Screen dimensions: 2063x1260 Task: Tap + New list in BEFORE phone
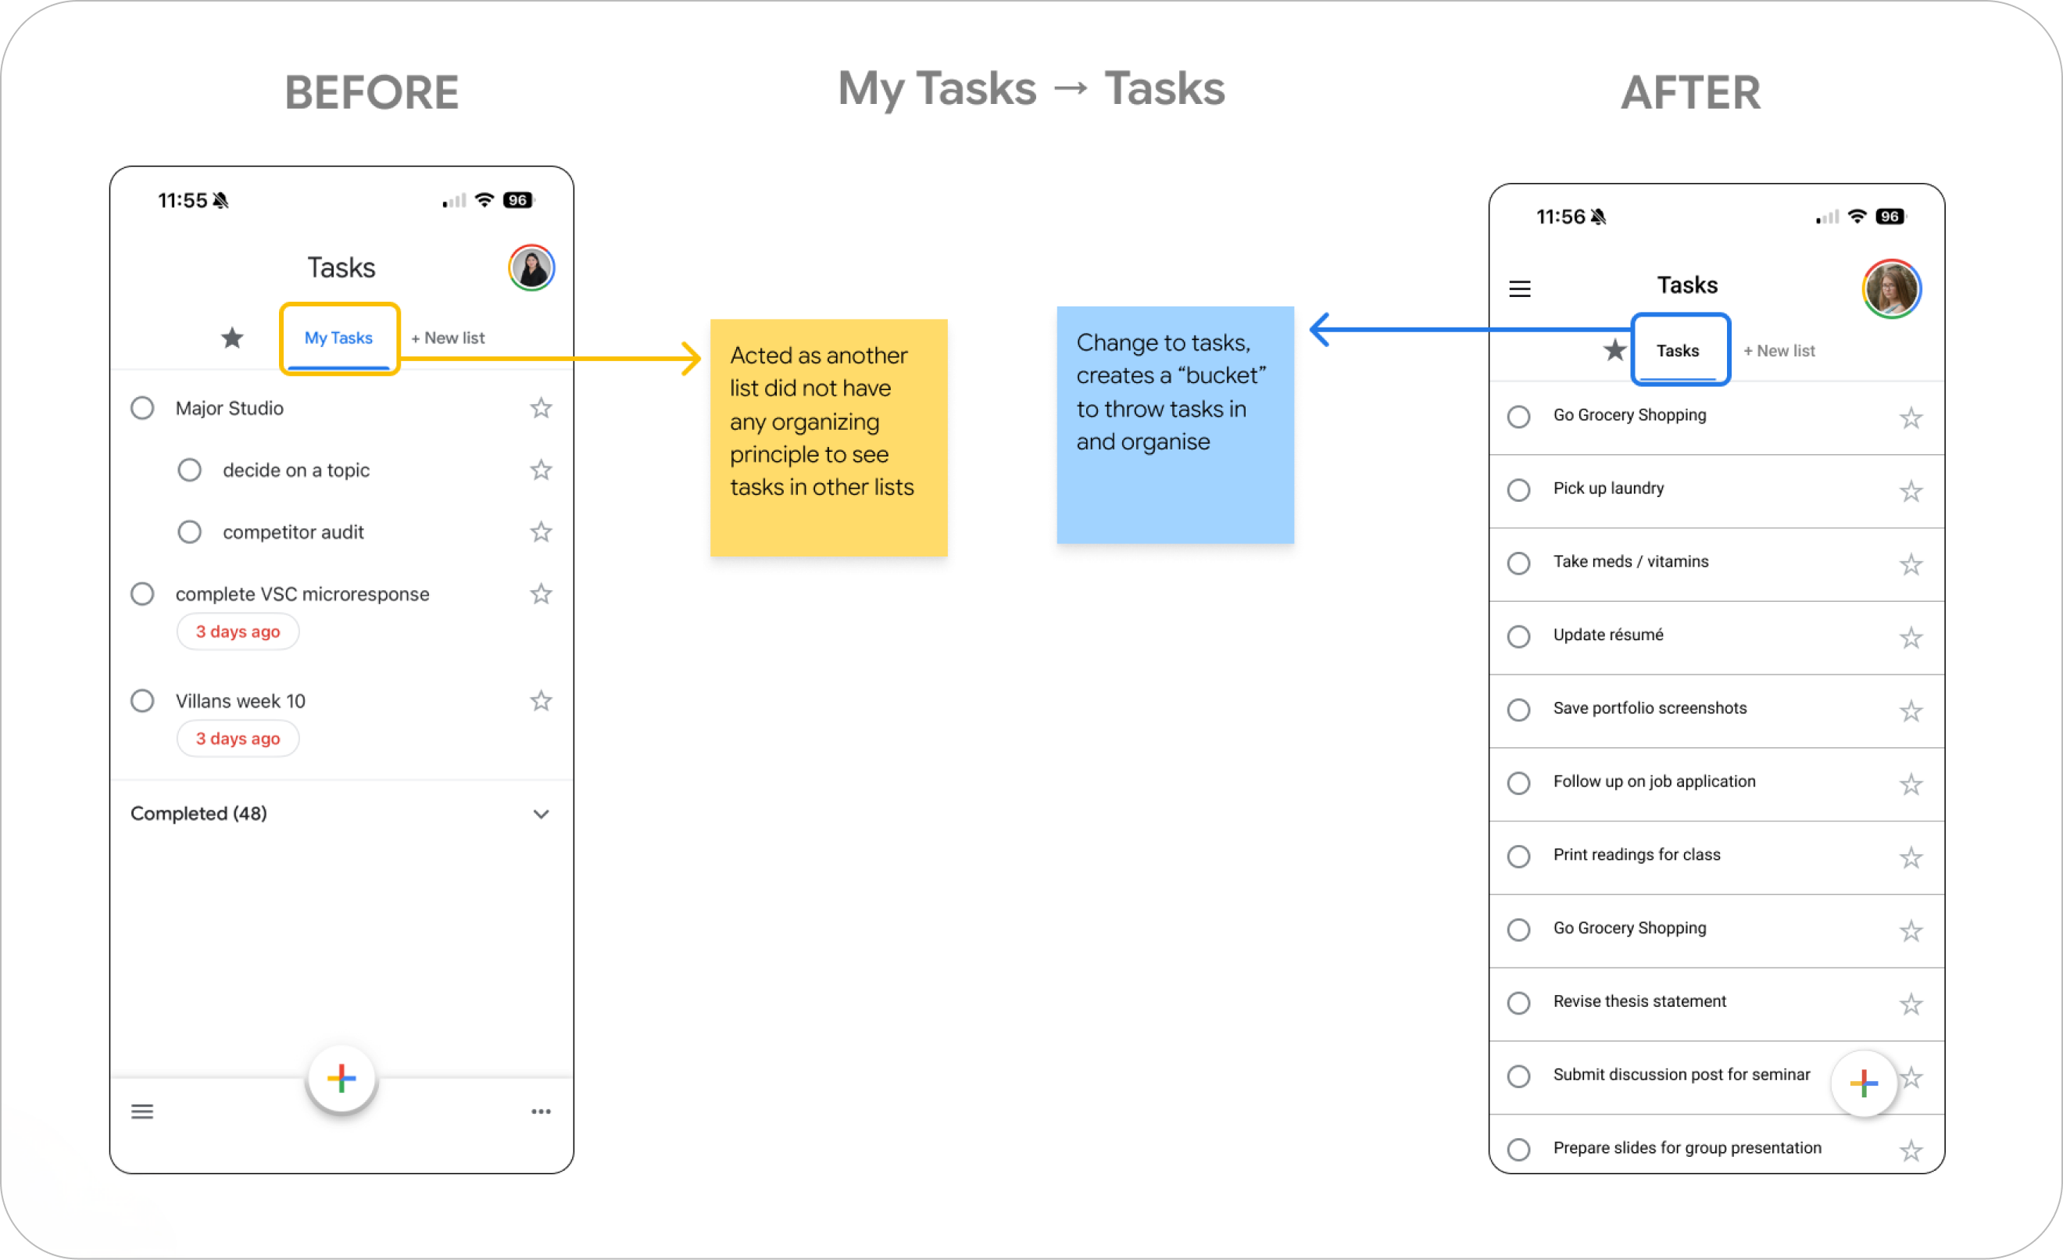448,338
